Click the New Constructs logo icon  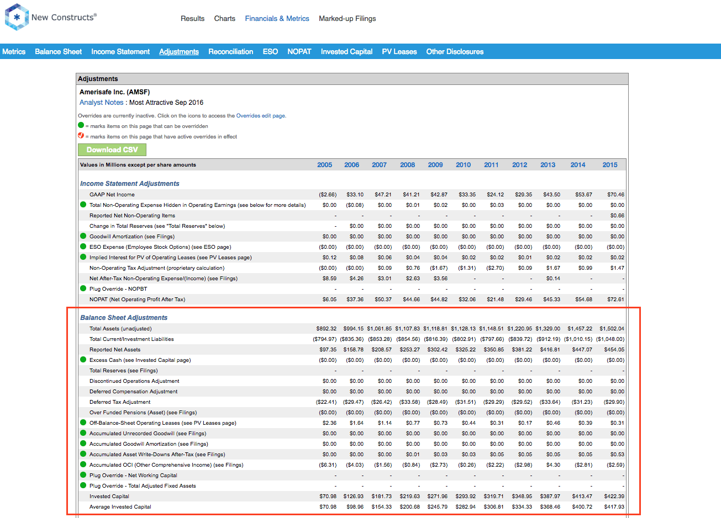tap(17, 17)
